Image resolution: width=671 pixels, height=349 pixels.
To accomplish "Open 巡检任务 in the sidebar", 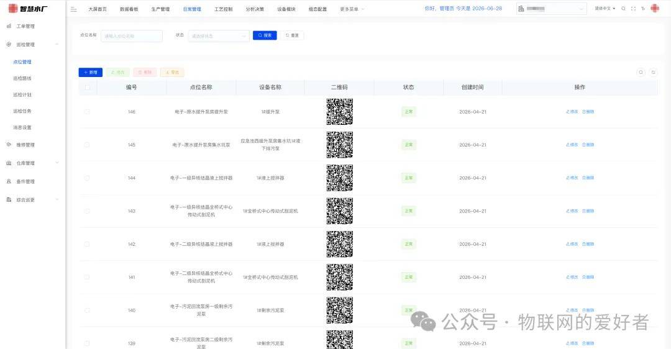I will click(22, 111).
